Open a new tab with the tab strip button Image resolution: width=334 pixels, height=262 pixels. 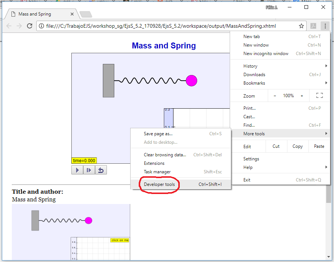point(86,14)
